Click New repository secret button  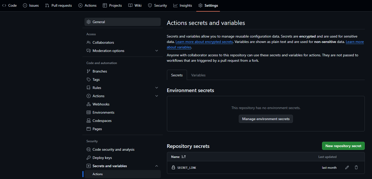(x=343, y=146)
